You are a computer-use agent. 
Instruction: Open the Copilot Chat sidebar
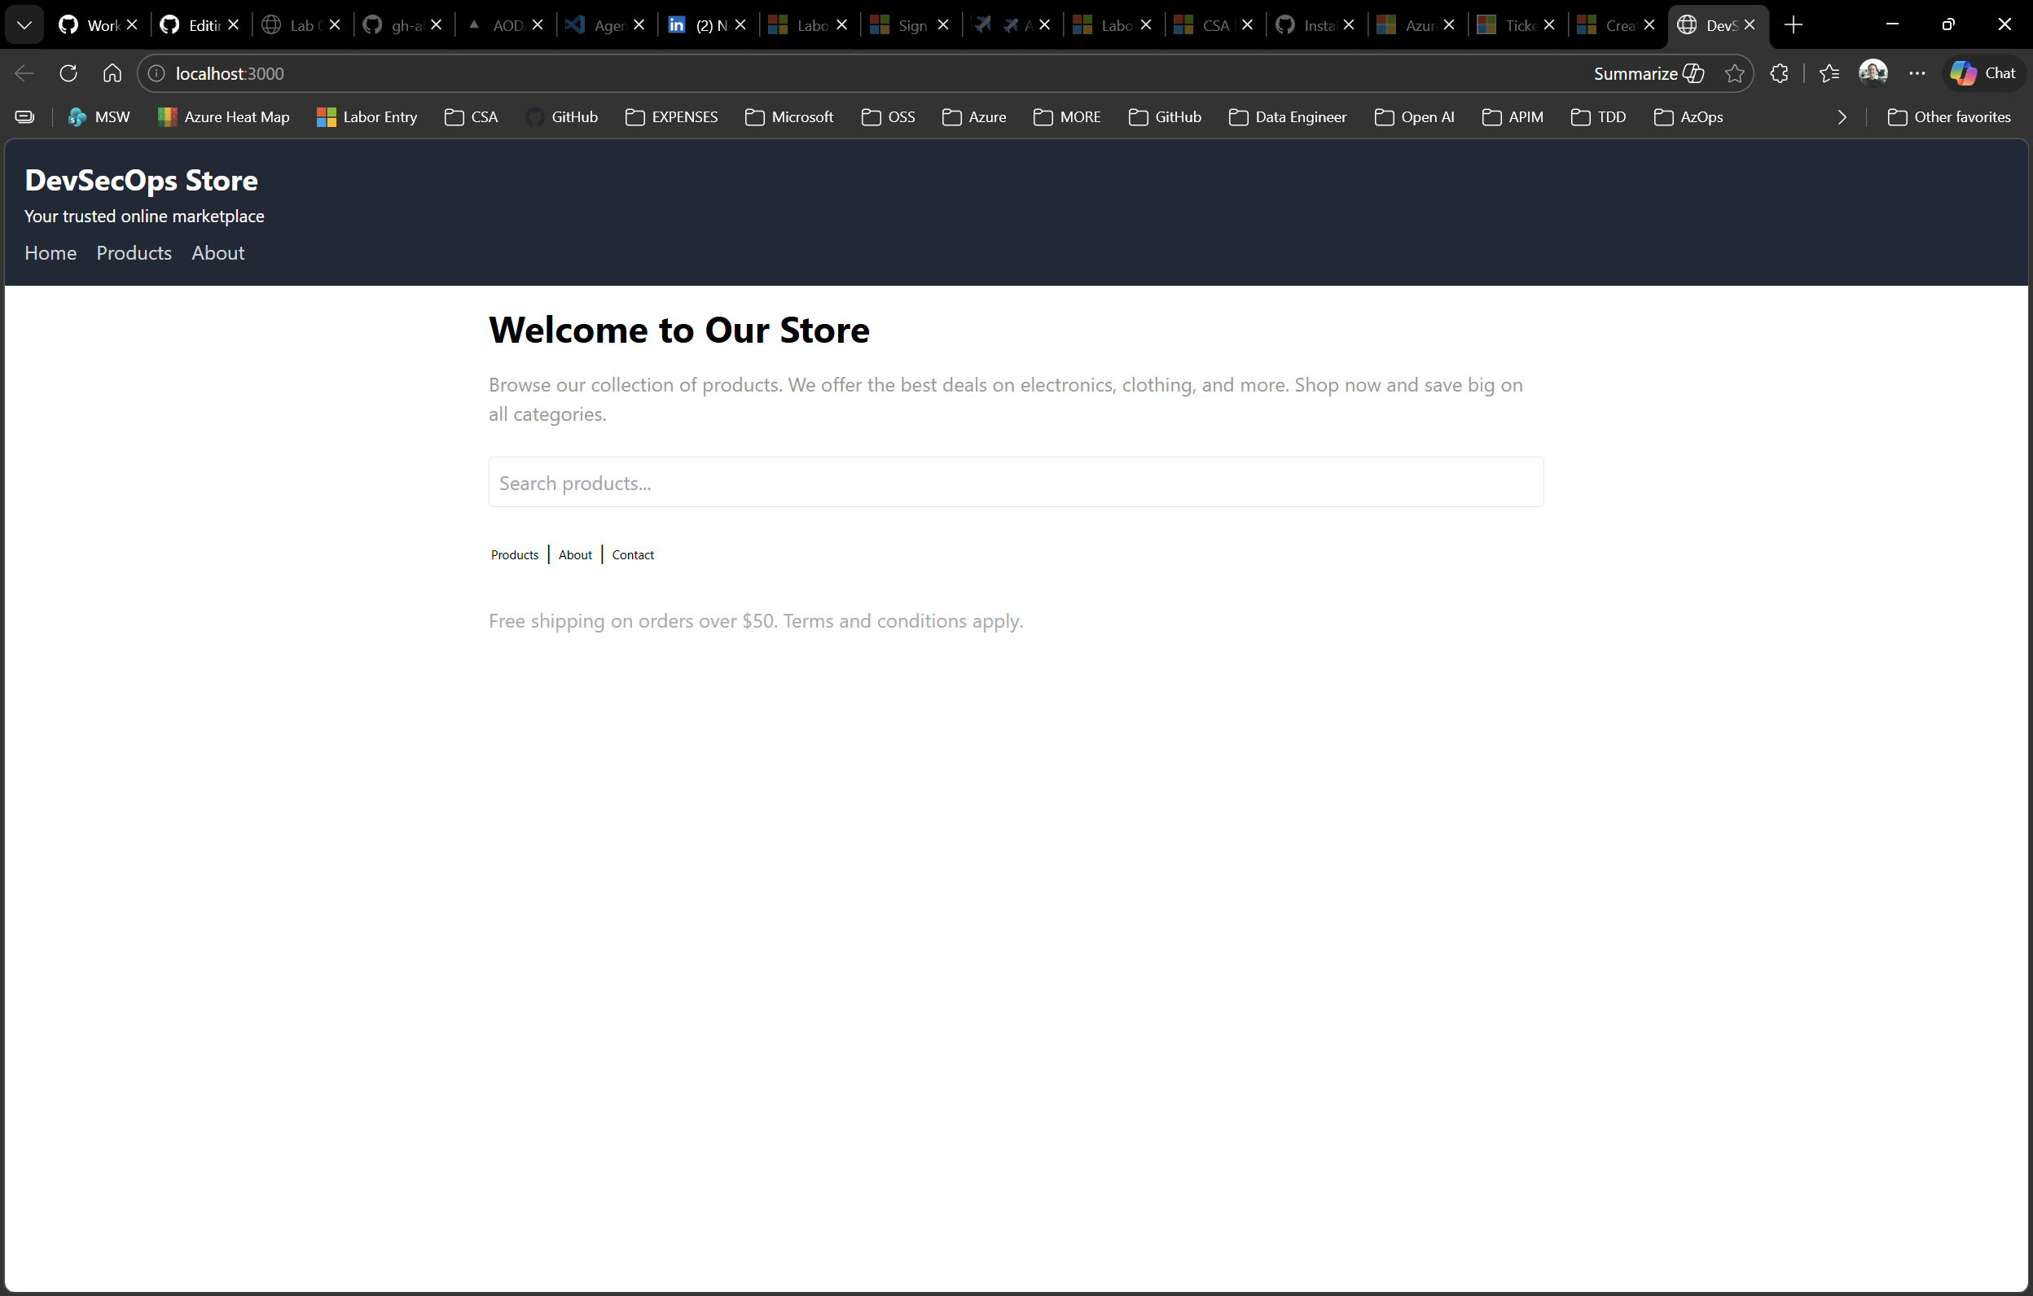(1983, 72)
